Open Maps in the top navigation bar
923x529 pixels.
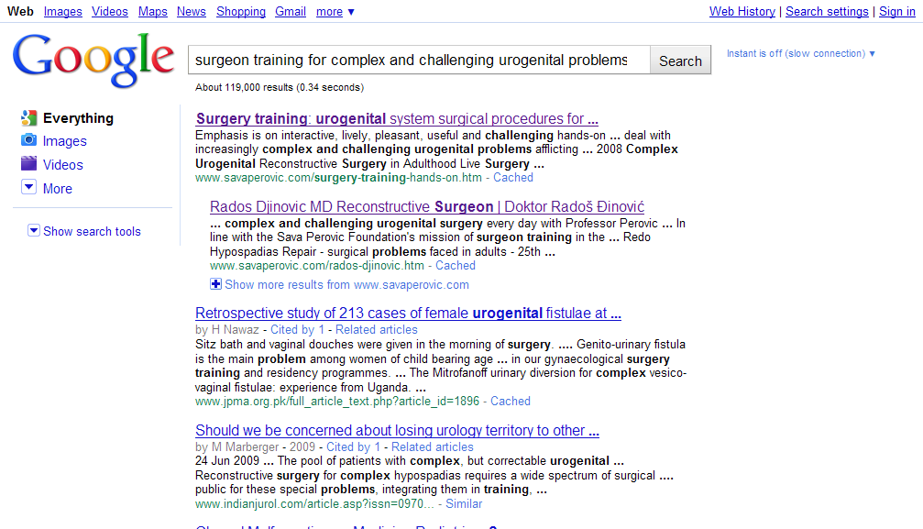[x=152, y=12]
